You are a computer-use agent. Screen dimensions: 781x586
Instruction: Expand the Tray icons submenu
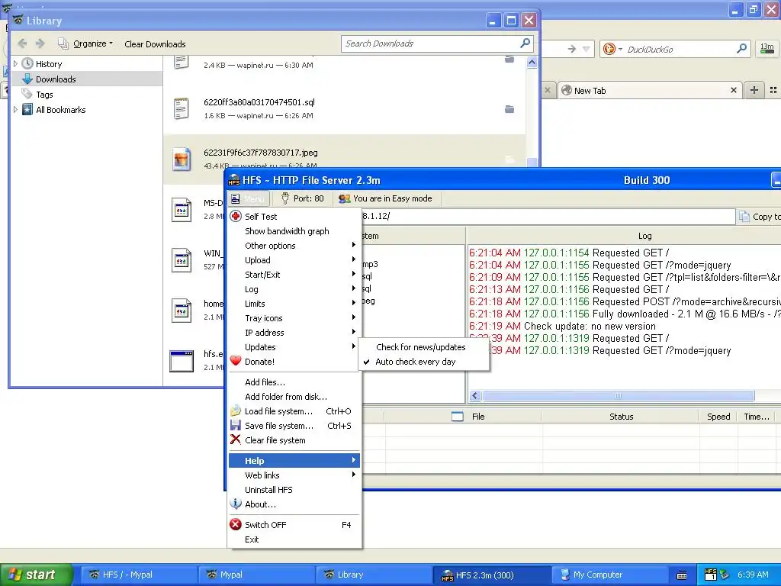pos(294,317)
